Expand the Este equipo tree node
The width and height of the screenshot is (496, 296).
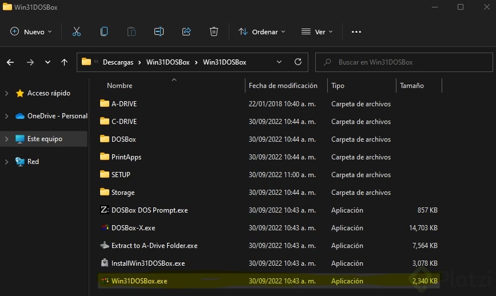click(x=6, y=139)
